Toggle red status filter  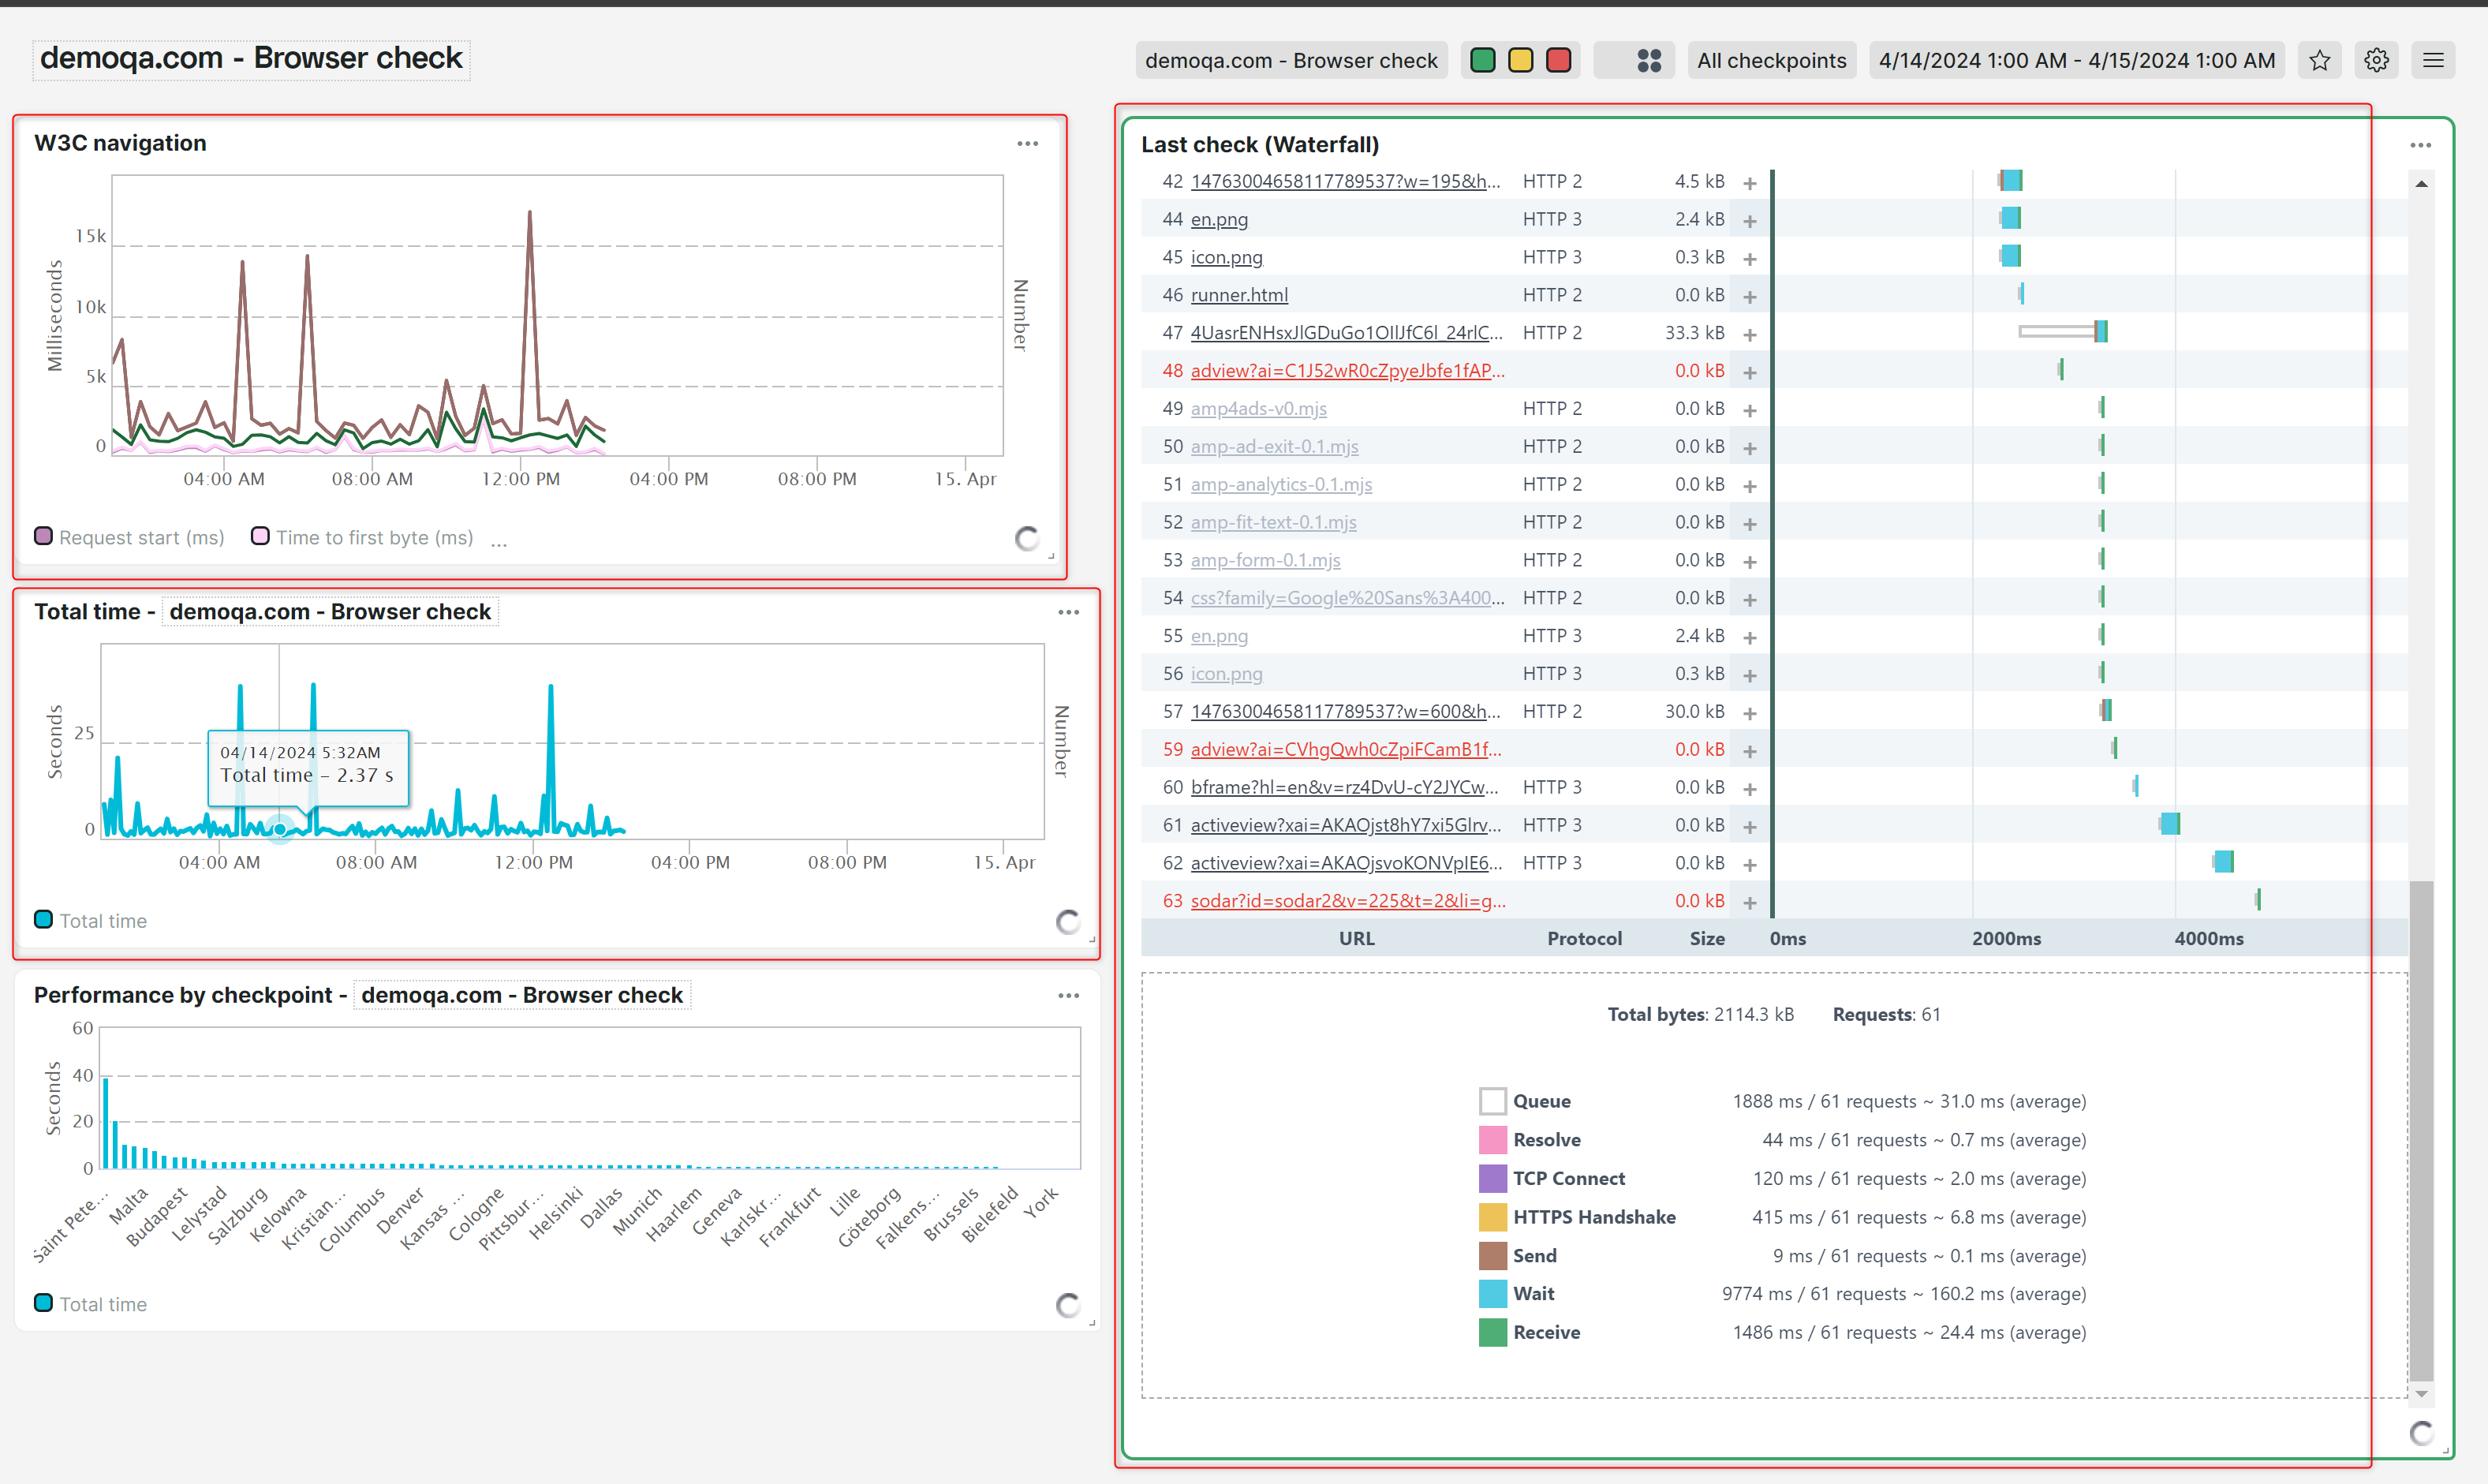click(1557, 61)
